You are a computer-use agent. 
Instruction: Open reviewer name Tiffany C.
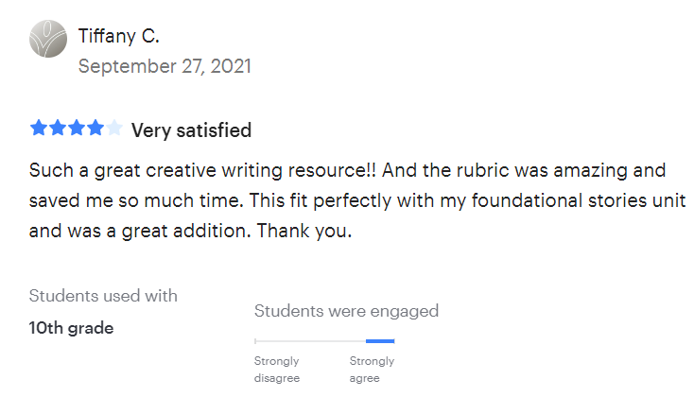[x=118, y=36]
